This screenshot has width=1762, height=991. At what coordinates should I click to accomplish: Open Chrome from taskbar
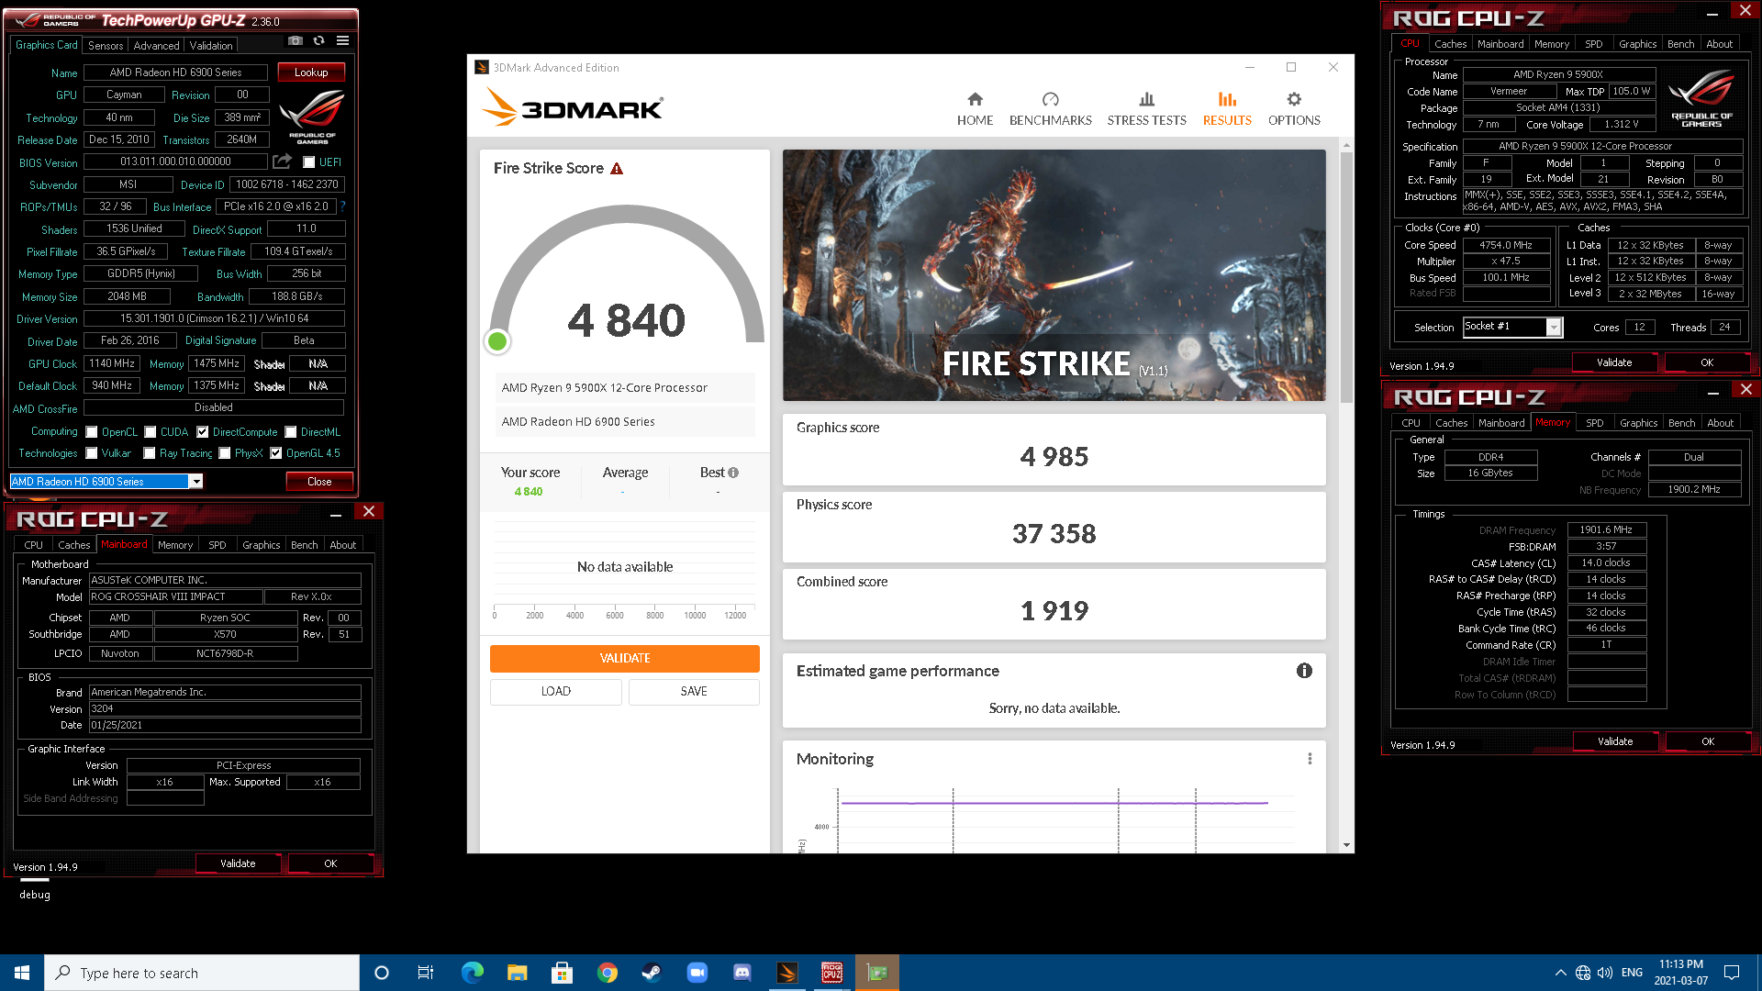[x=607, y=973]
